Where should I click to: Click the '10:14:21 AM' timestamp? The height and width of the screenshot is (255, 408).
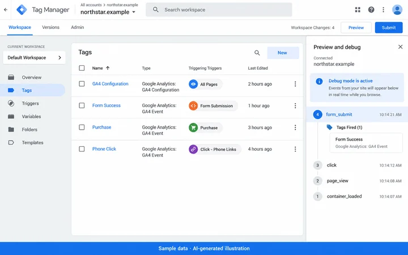coord(390,114)
